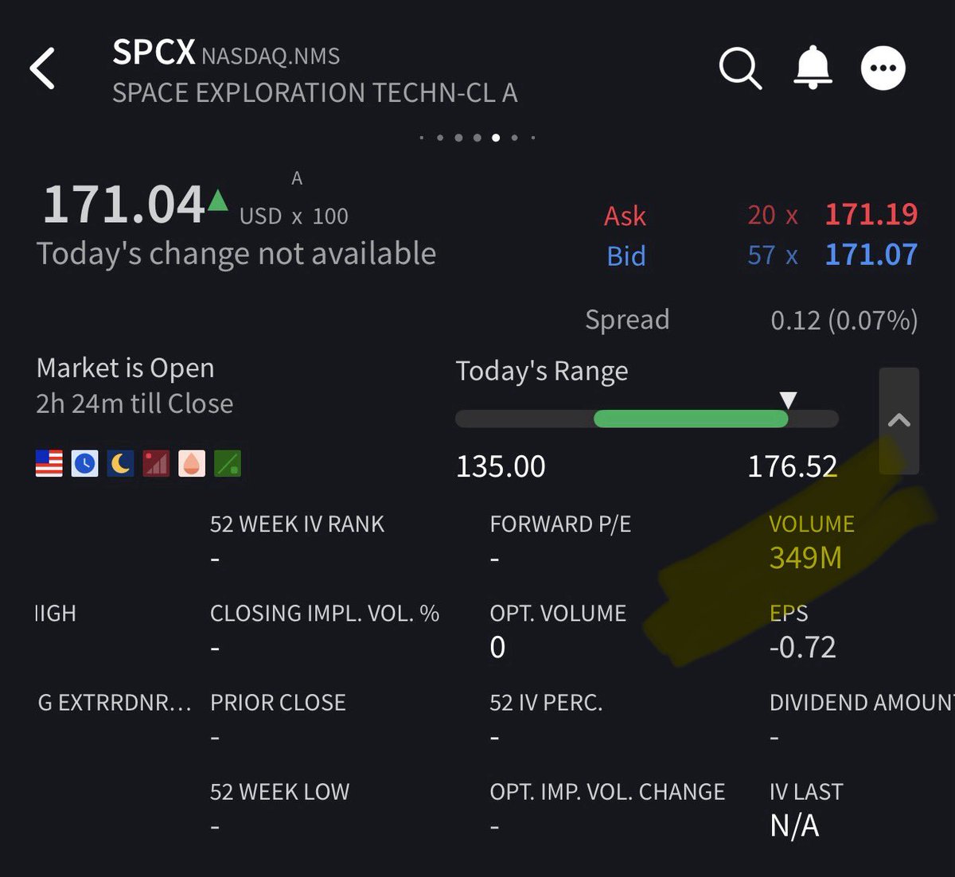
Task: Tap the OPT. VOLUME label
Action: (x=558, y=614)
